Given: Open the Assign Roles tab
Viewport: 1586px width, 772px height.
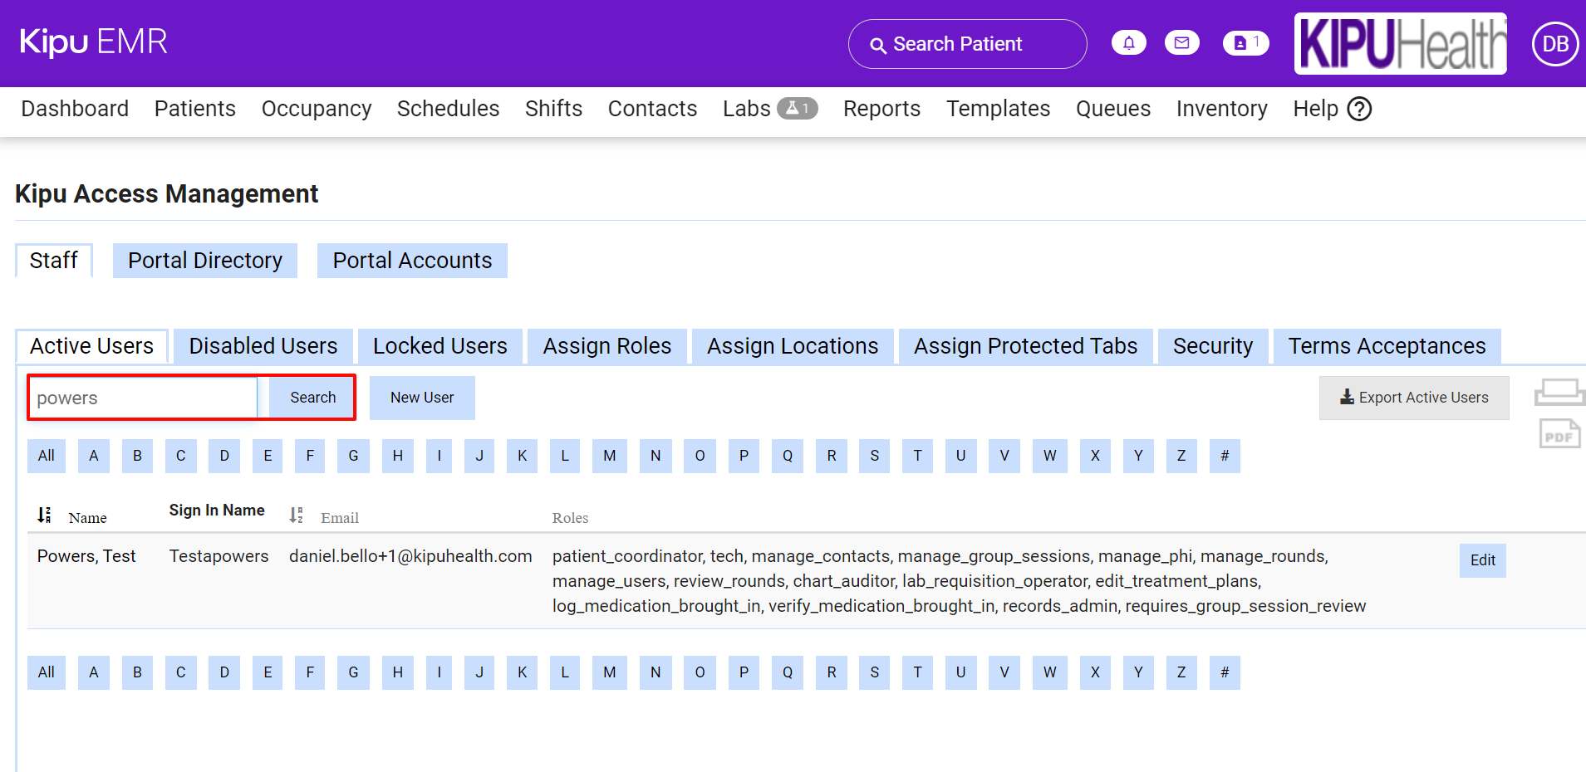Looking at the screenshot, I should click(606, 346).
